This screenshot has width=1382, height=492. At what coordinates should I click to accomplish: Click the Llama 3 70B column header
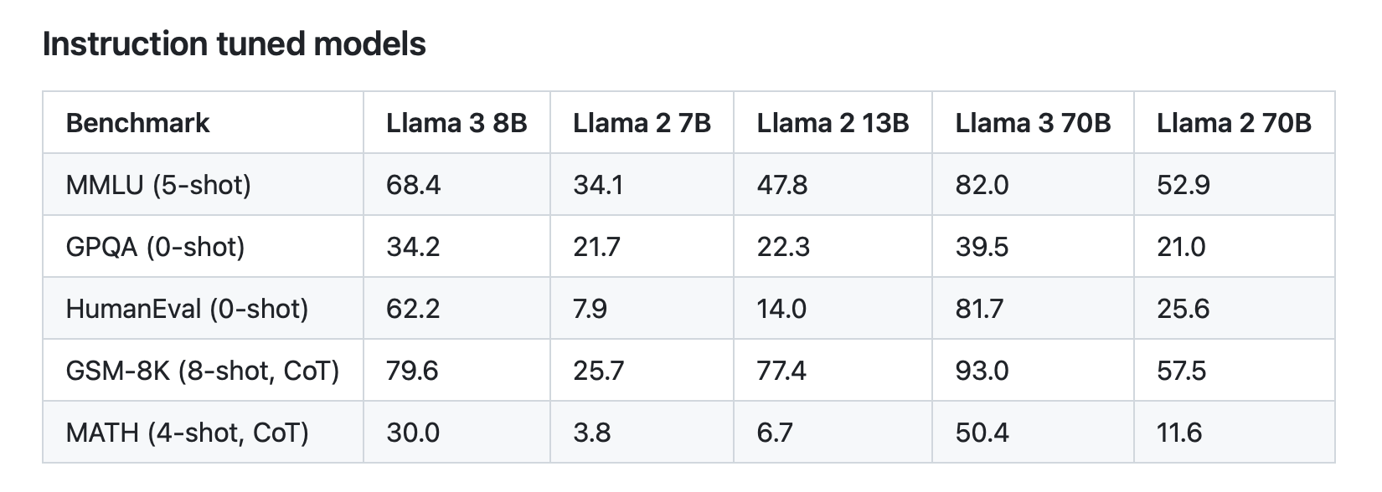coord(1033,123)
